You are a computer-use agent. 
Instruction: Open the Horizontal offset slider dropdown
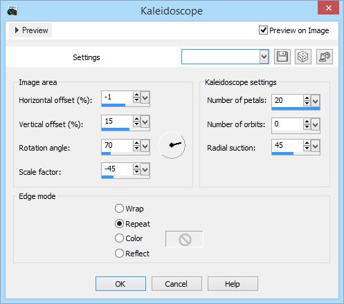click(x=145, y=98)
